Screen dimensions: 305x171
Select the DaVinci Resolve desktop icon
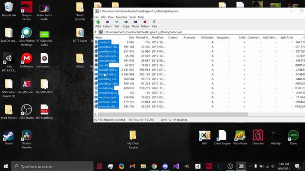(27, 139)
